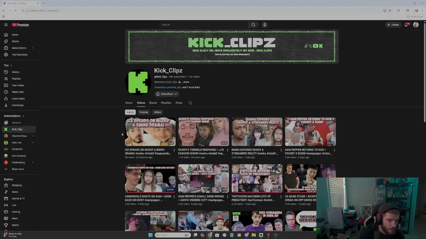Open the hamburger guide menu

[x=6, y=25]
